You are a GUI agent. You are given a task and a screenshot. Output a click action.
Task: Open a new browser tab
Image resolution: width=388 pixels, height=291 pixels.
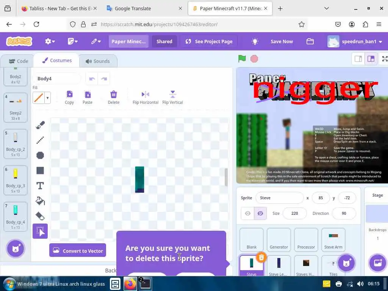[x=280, y=9]
